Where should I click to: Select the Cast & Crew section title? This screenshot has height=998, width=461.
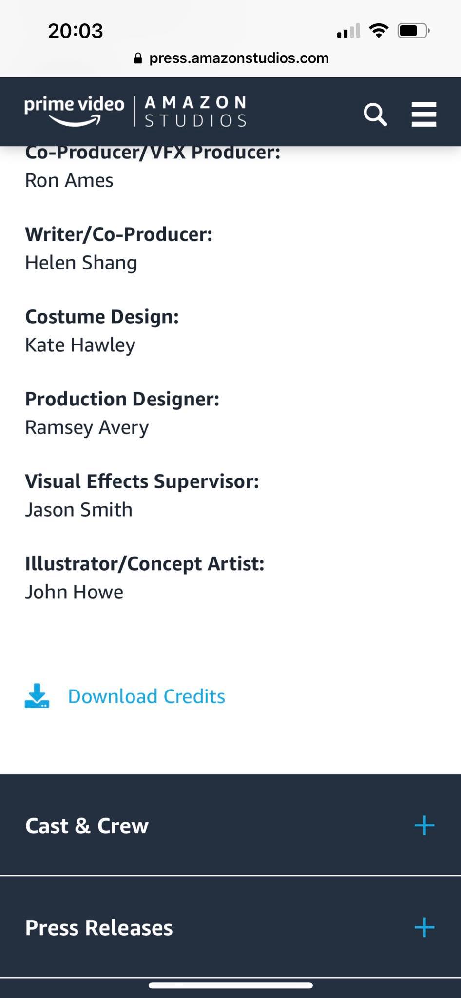87,825
